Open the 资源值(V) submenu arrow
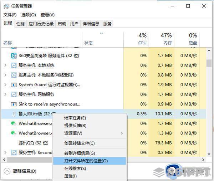 tap(122, 133)
